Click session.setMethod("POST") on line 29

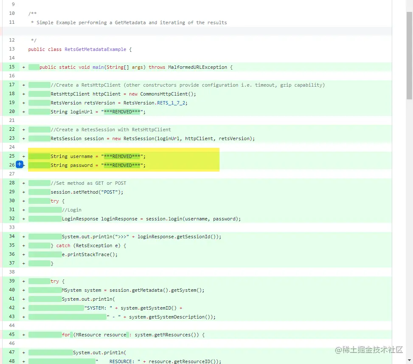pyautogui.click(x=85, y=192)
